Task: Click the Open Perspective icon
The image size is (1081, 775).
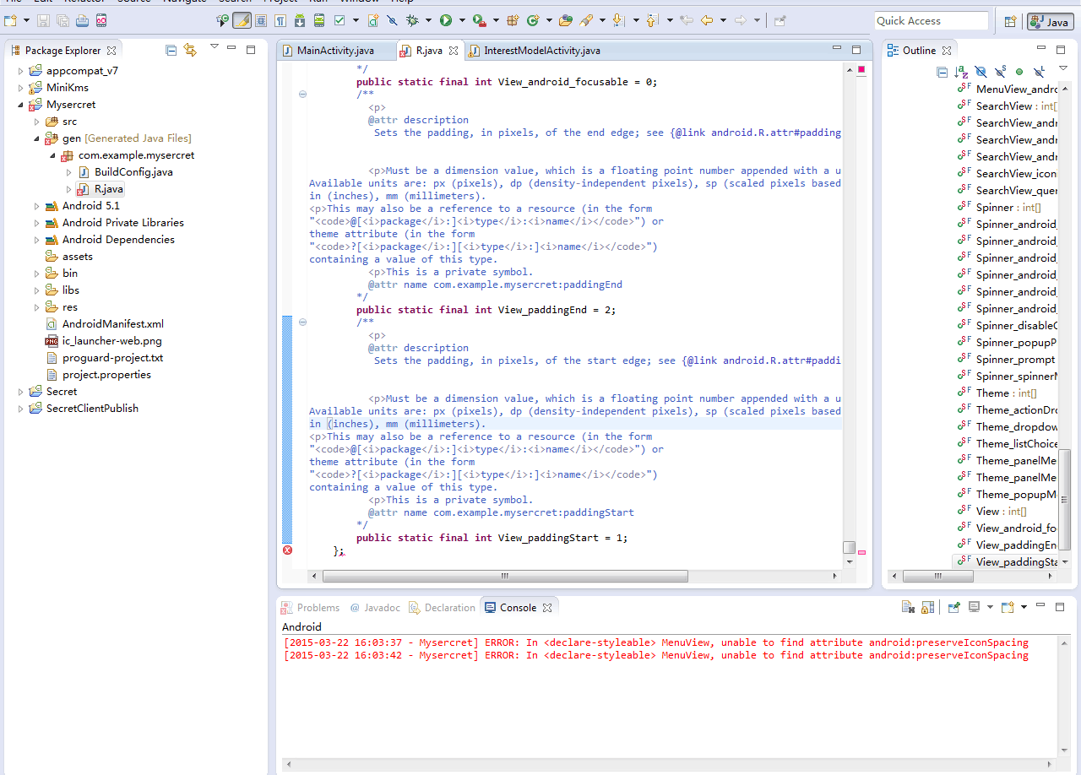Action: [1010, 21]
